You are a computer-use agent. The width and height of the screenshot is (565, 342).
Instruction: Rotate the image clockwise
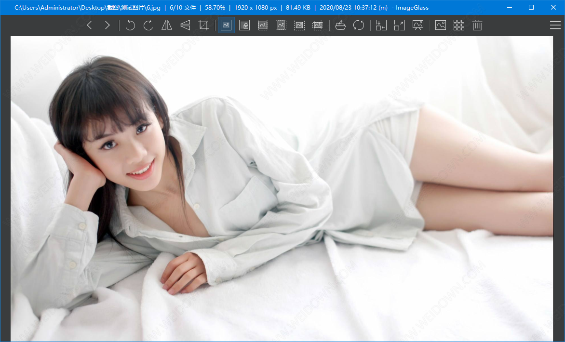[x=148, y=26]
